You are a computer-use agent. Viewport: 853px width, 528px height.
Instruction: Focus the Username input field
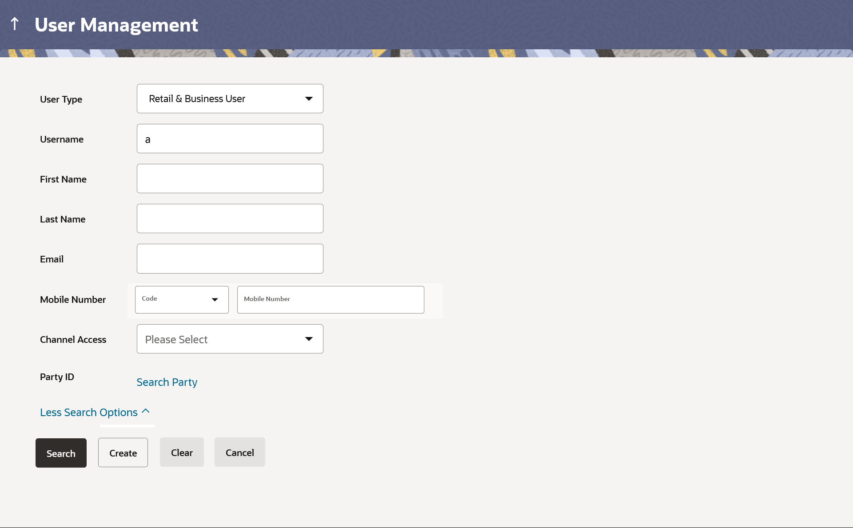229,139
